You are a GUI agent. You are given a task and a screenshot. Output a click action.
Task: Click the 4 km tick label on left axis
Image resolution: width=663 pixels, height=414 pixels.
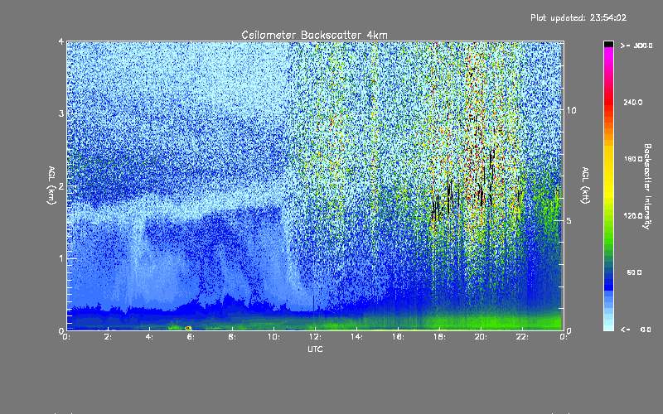click(61, 41)
